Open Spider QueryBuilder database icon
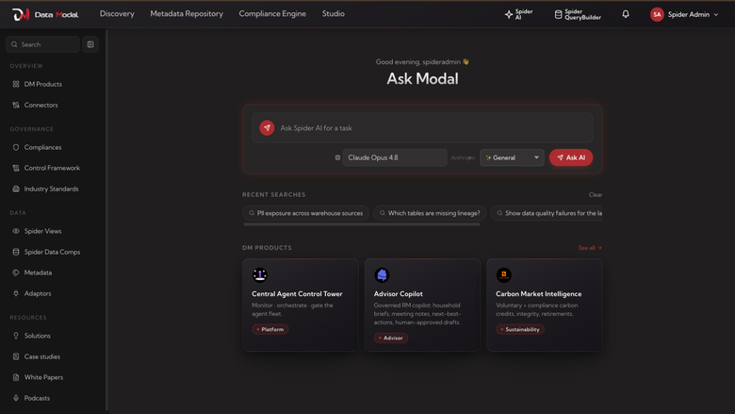The width and height of the screenshot is (735, 414). [558, 14]
